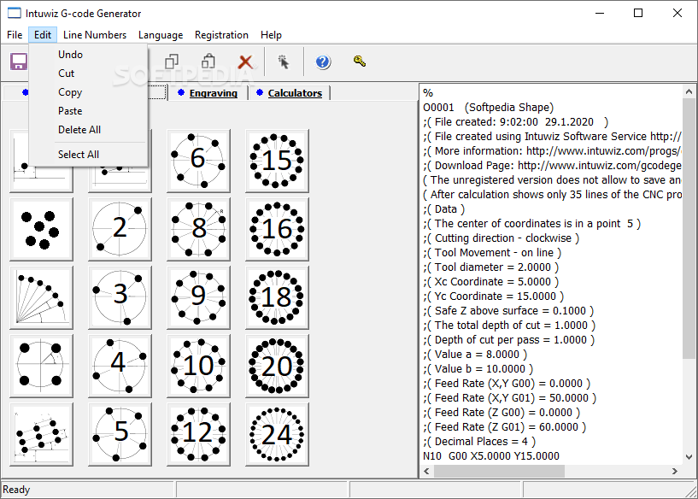Select the 18-hole bolt circle pattern
698x499 pixels.
click(x=277, y=297)
